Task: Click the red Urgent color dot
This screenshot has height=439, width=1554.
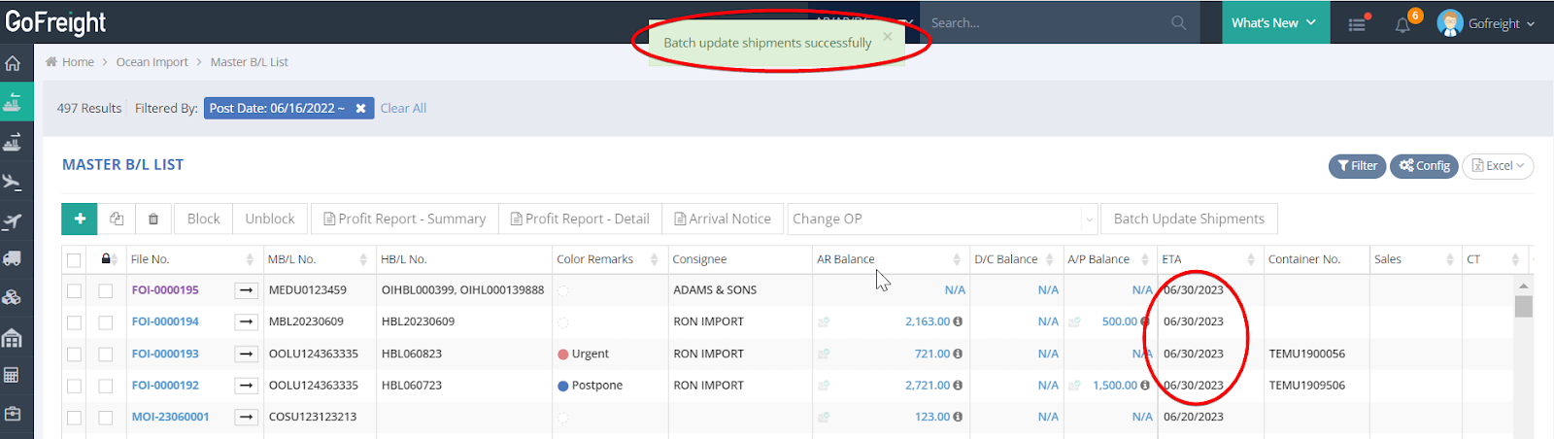Action: (x=563, y=355)
